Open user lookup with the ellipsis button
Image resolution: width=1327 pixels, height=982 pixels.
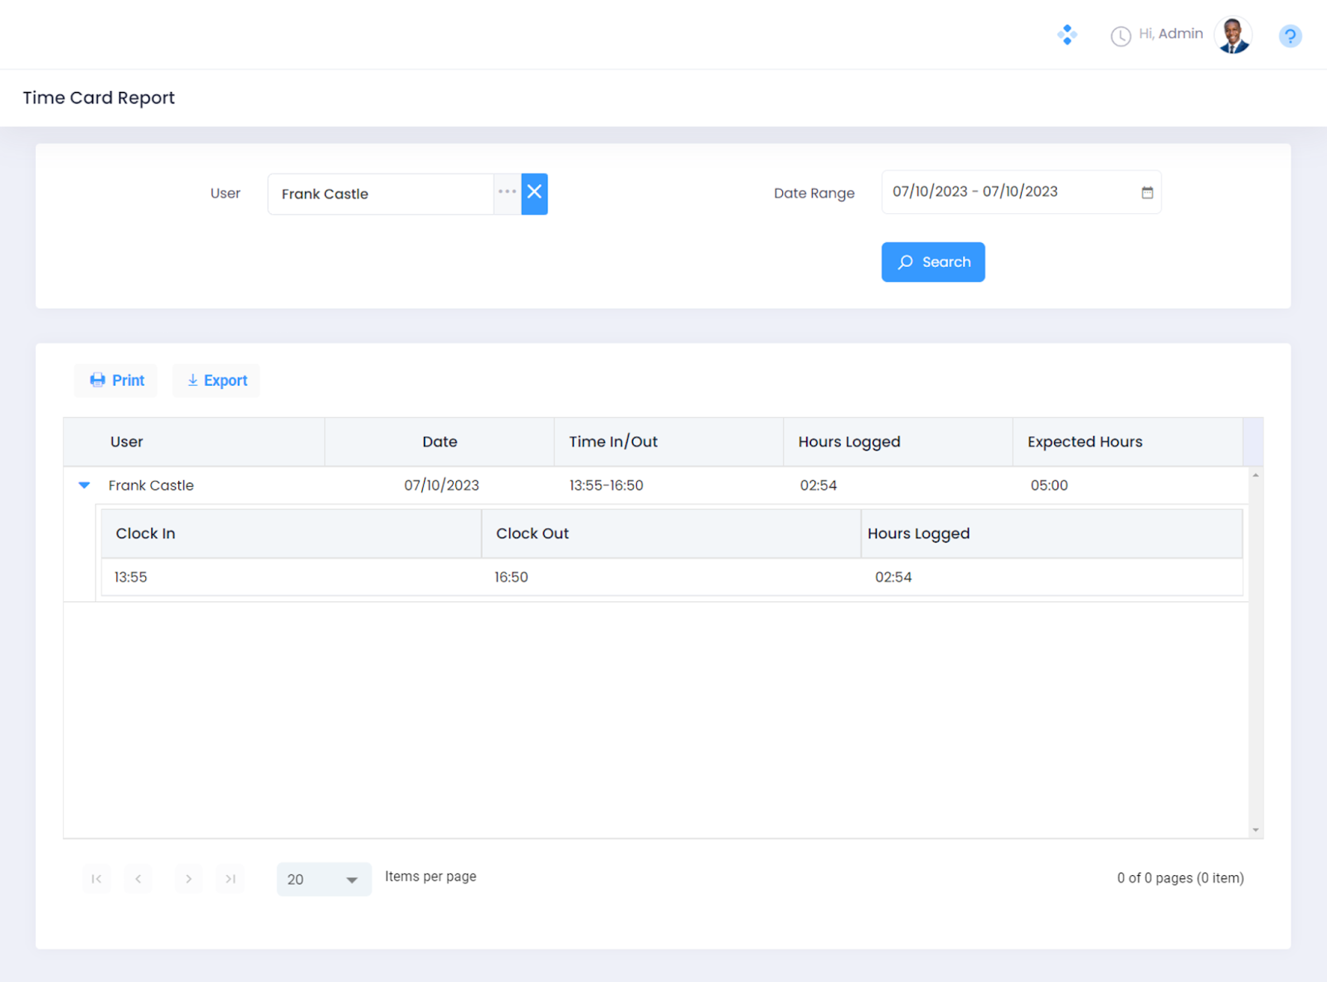coord(507,193)
